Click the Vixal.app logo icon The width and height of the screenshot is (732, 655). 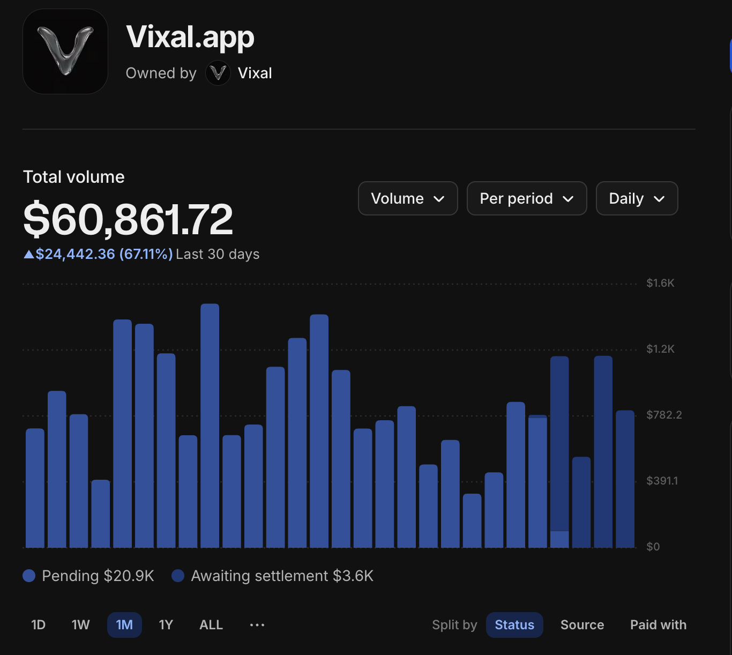pyautogui.click(x=65, y=51)
